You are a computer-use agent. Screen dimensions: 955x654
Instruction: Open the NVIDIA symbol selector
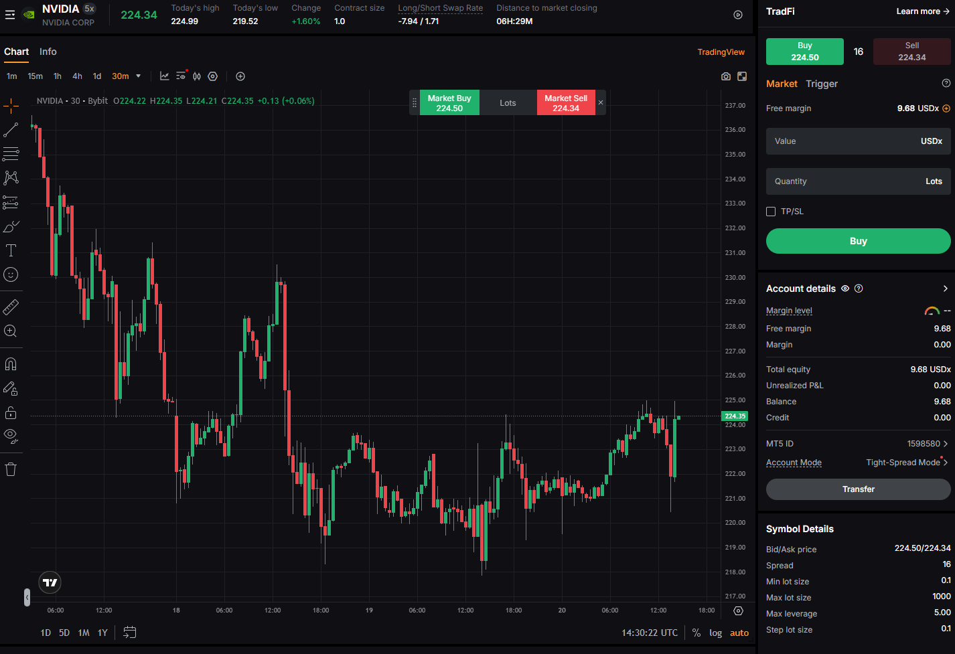pyautogui.click(x=68, y=15)
